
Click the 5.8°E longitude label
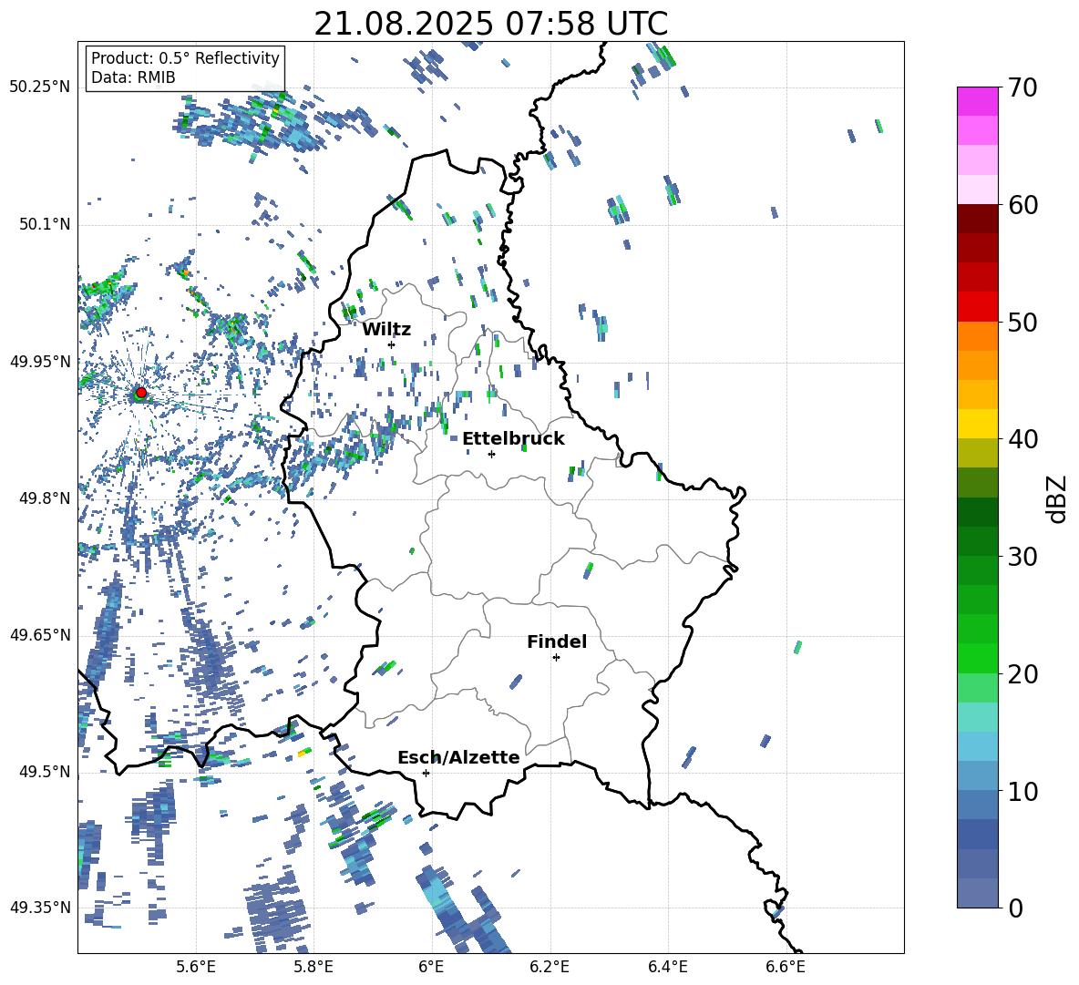[313, 968]
